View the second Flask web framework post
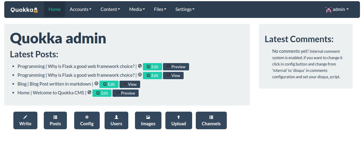The width and height of the screenshot is (363, 145). 173,76
